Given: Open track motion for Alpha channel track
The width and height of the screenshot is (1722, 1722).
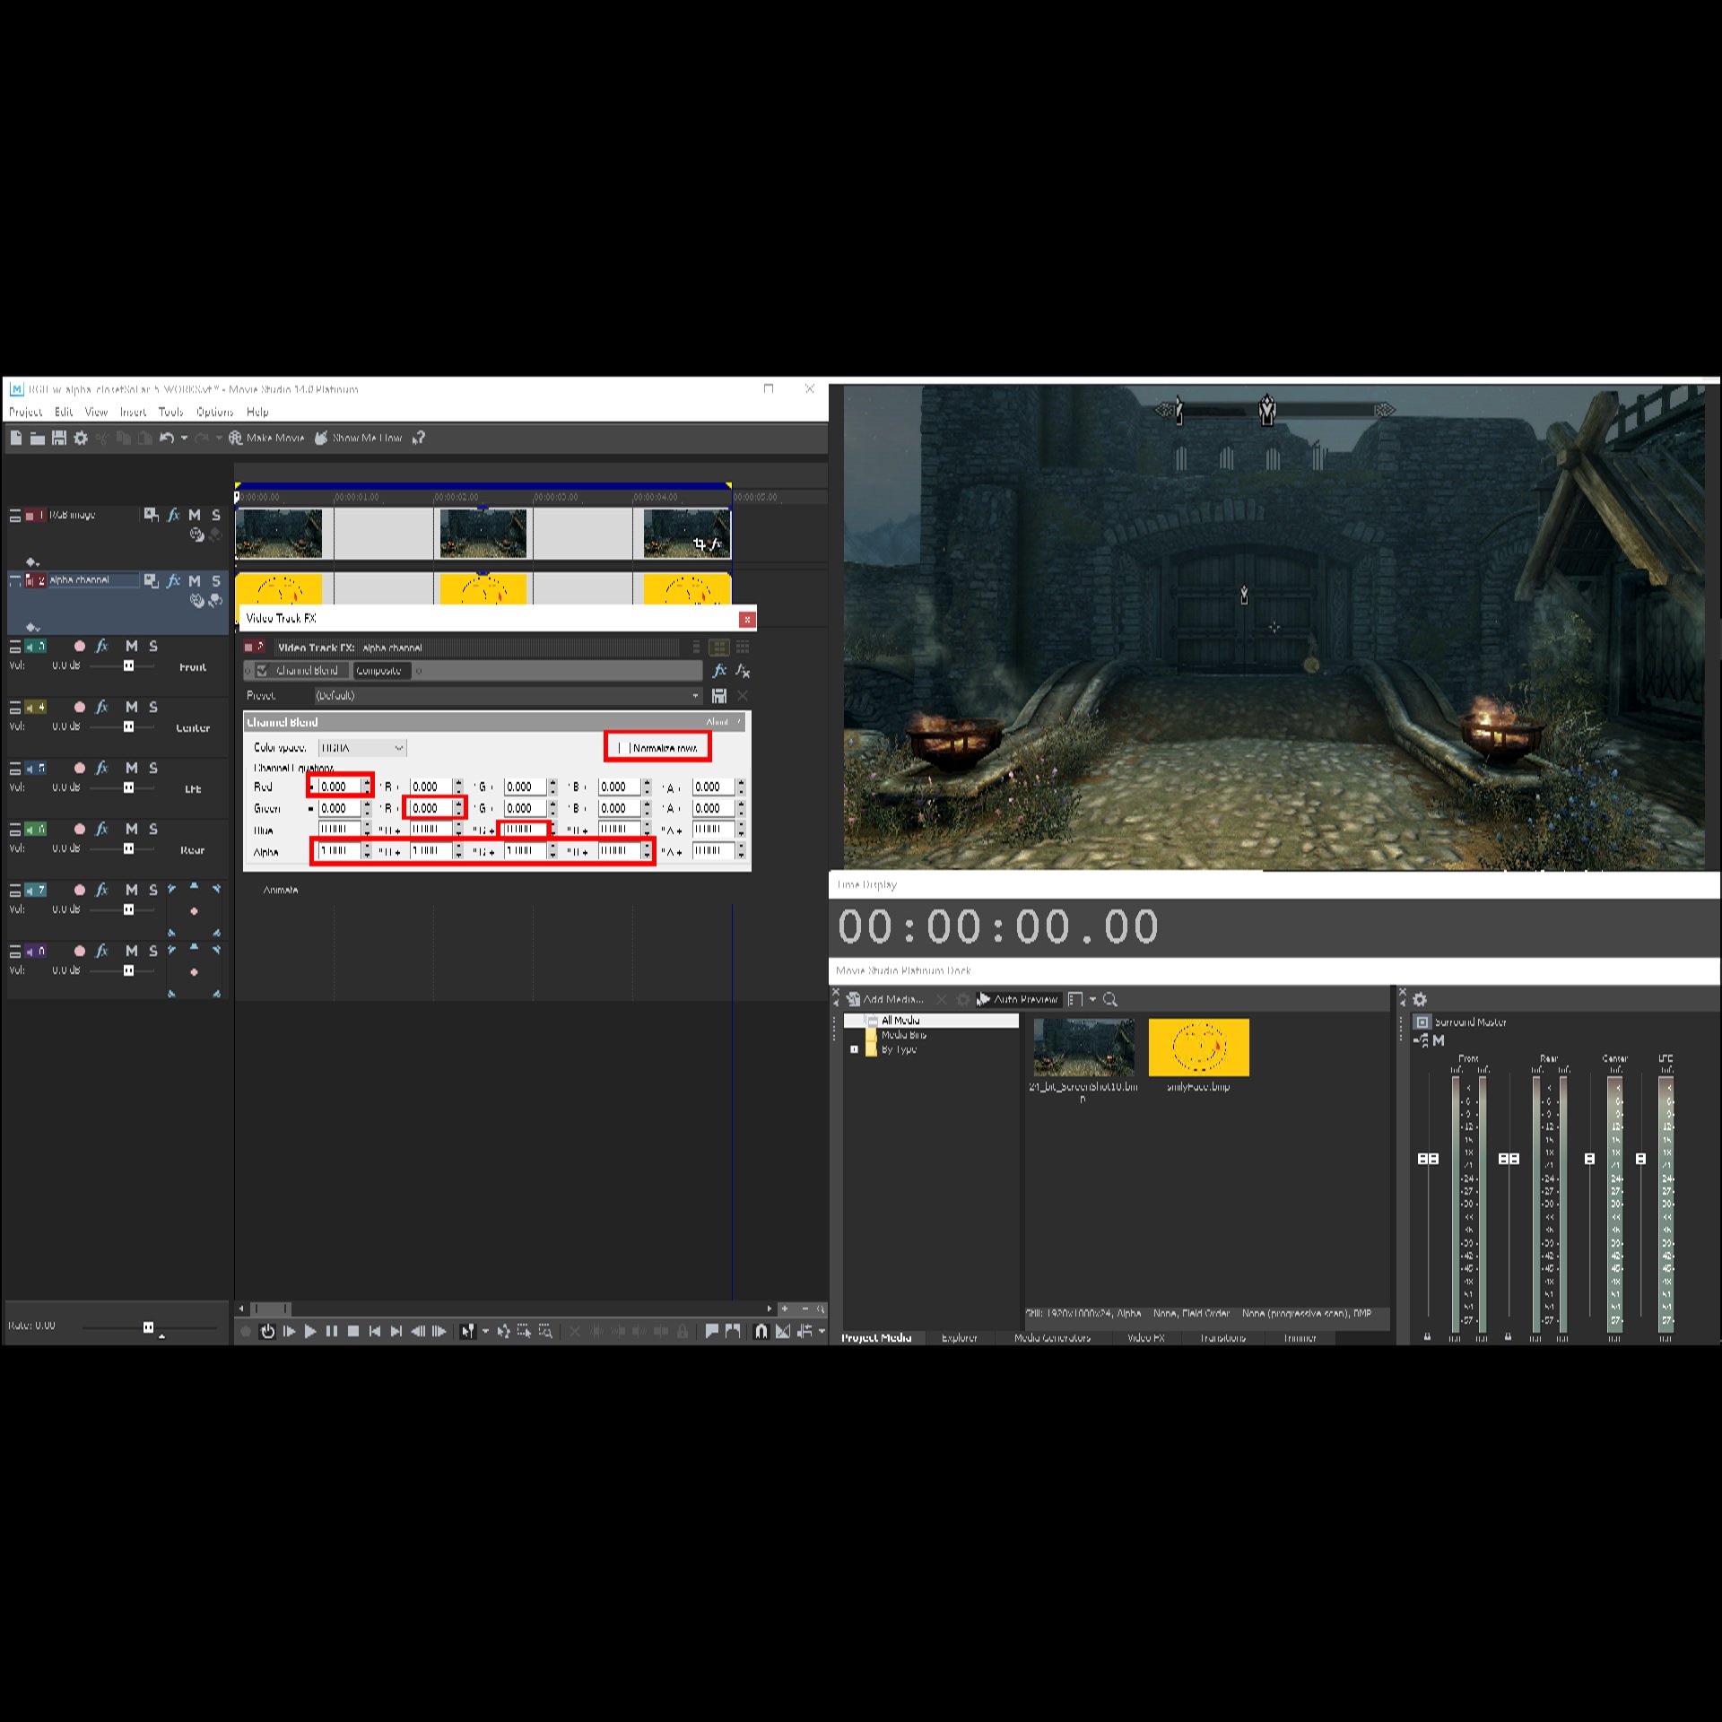Looking at the screenshot, I should [151, 581].
